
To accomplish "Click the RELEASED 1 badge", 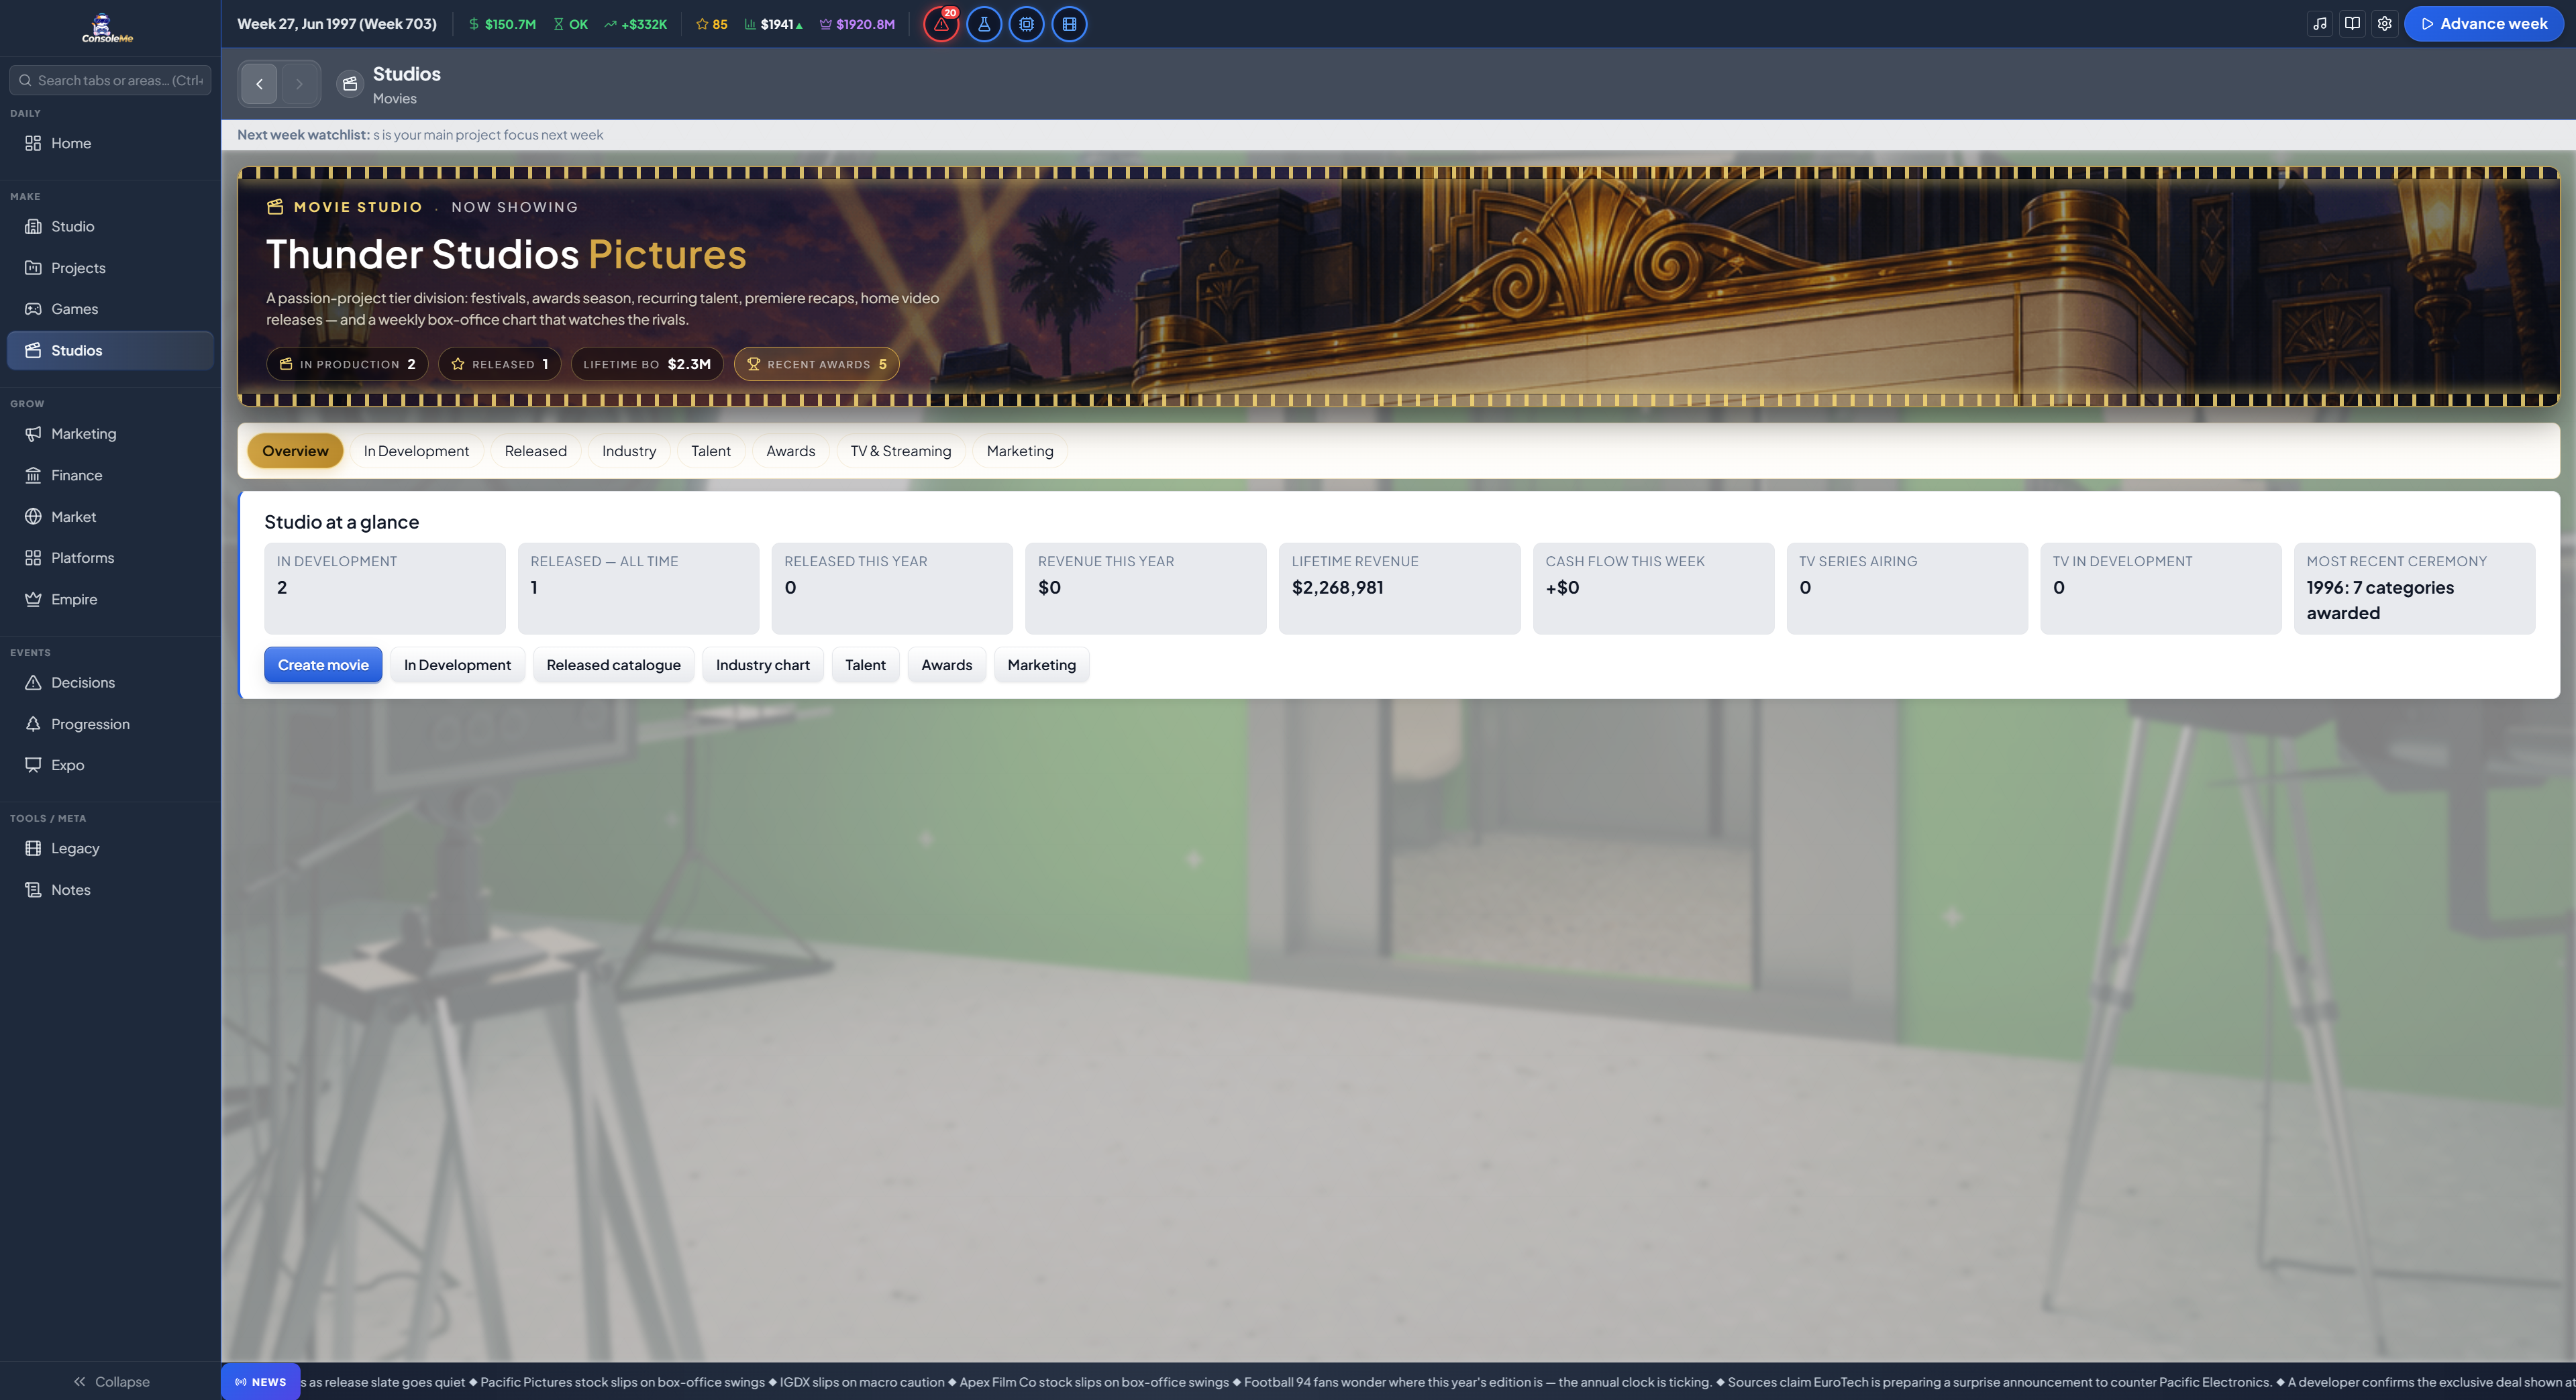I will [500, 364].
